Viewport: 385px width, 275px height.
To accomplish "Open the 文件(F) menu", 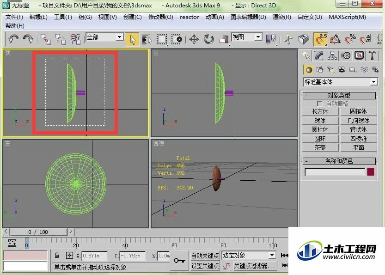I will [14, 17].
